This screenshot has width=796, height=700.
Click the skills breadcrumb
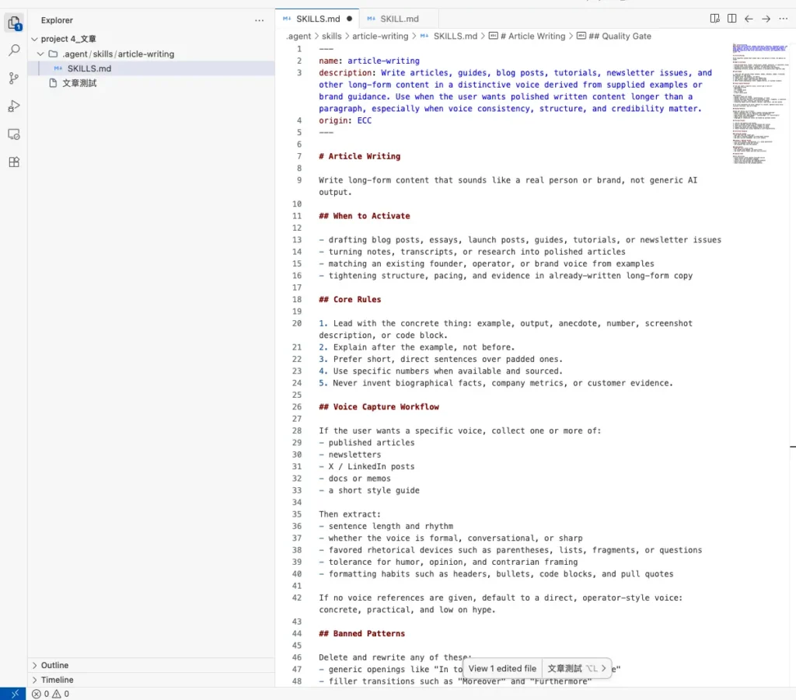[x=331, y=36]
